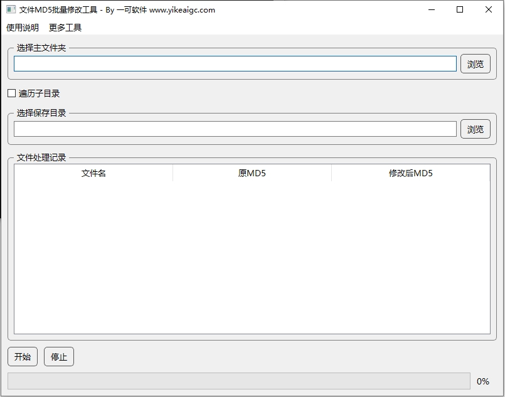
Task: Open the 使用说明 menu
Action: click(23, 28)
